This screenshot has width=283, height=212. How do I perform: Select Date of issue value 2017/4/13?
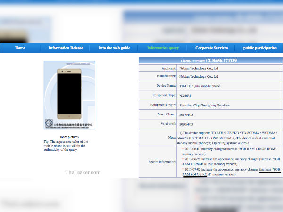pyautogui.click(x=186, y=114)
